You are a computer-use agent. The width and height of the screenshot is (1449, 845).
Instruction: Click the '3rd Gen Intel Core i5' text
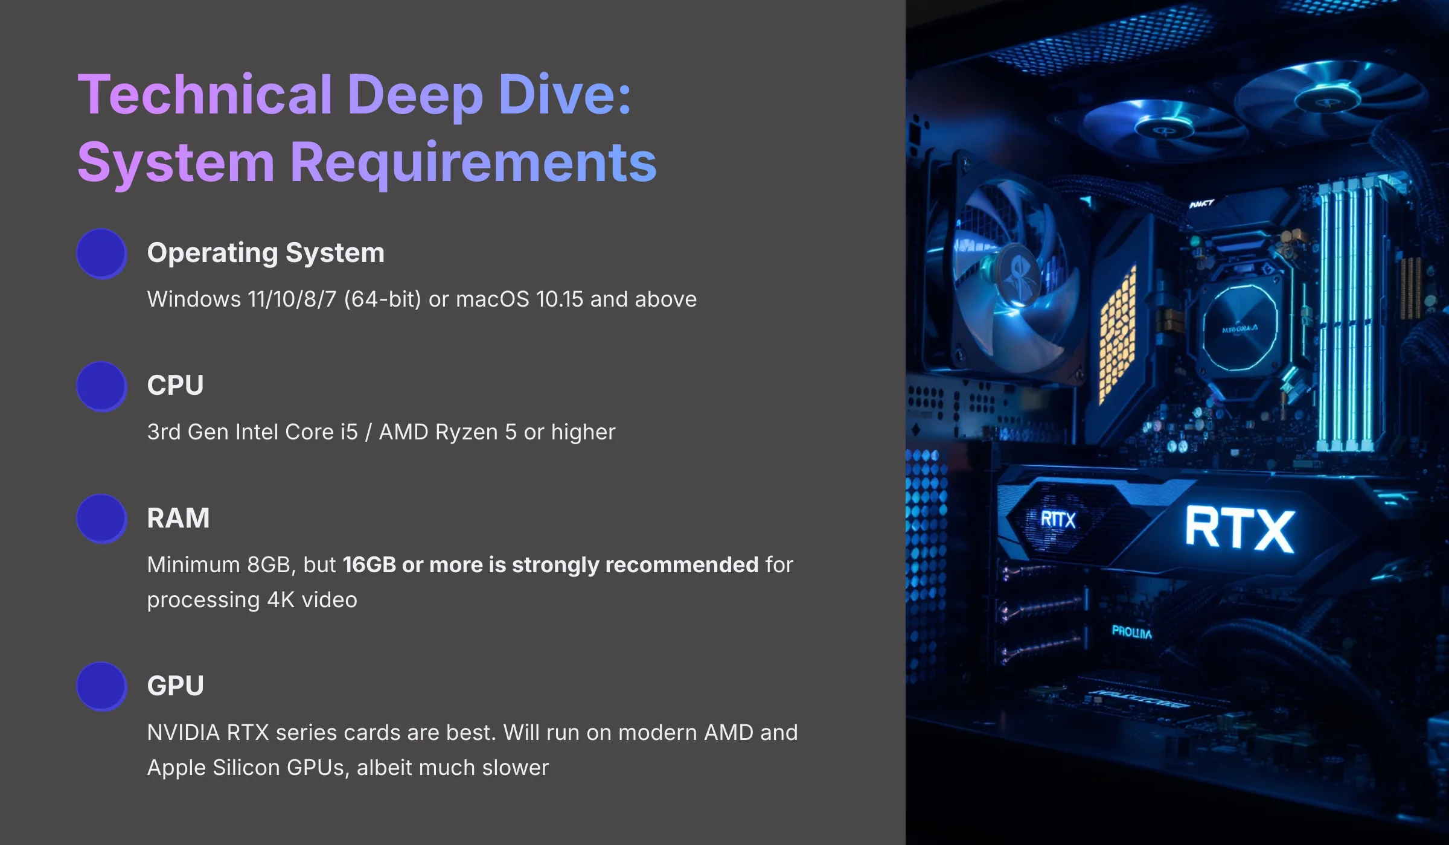[252, 432]
